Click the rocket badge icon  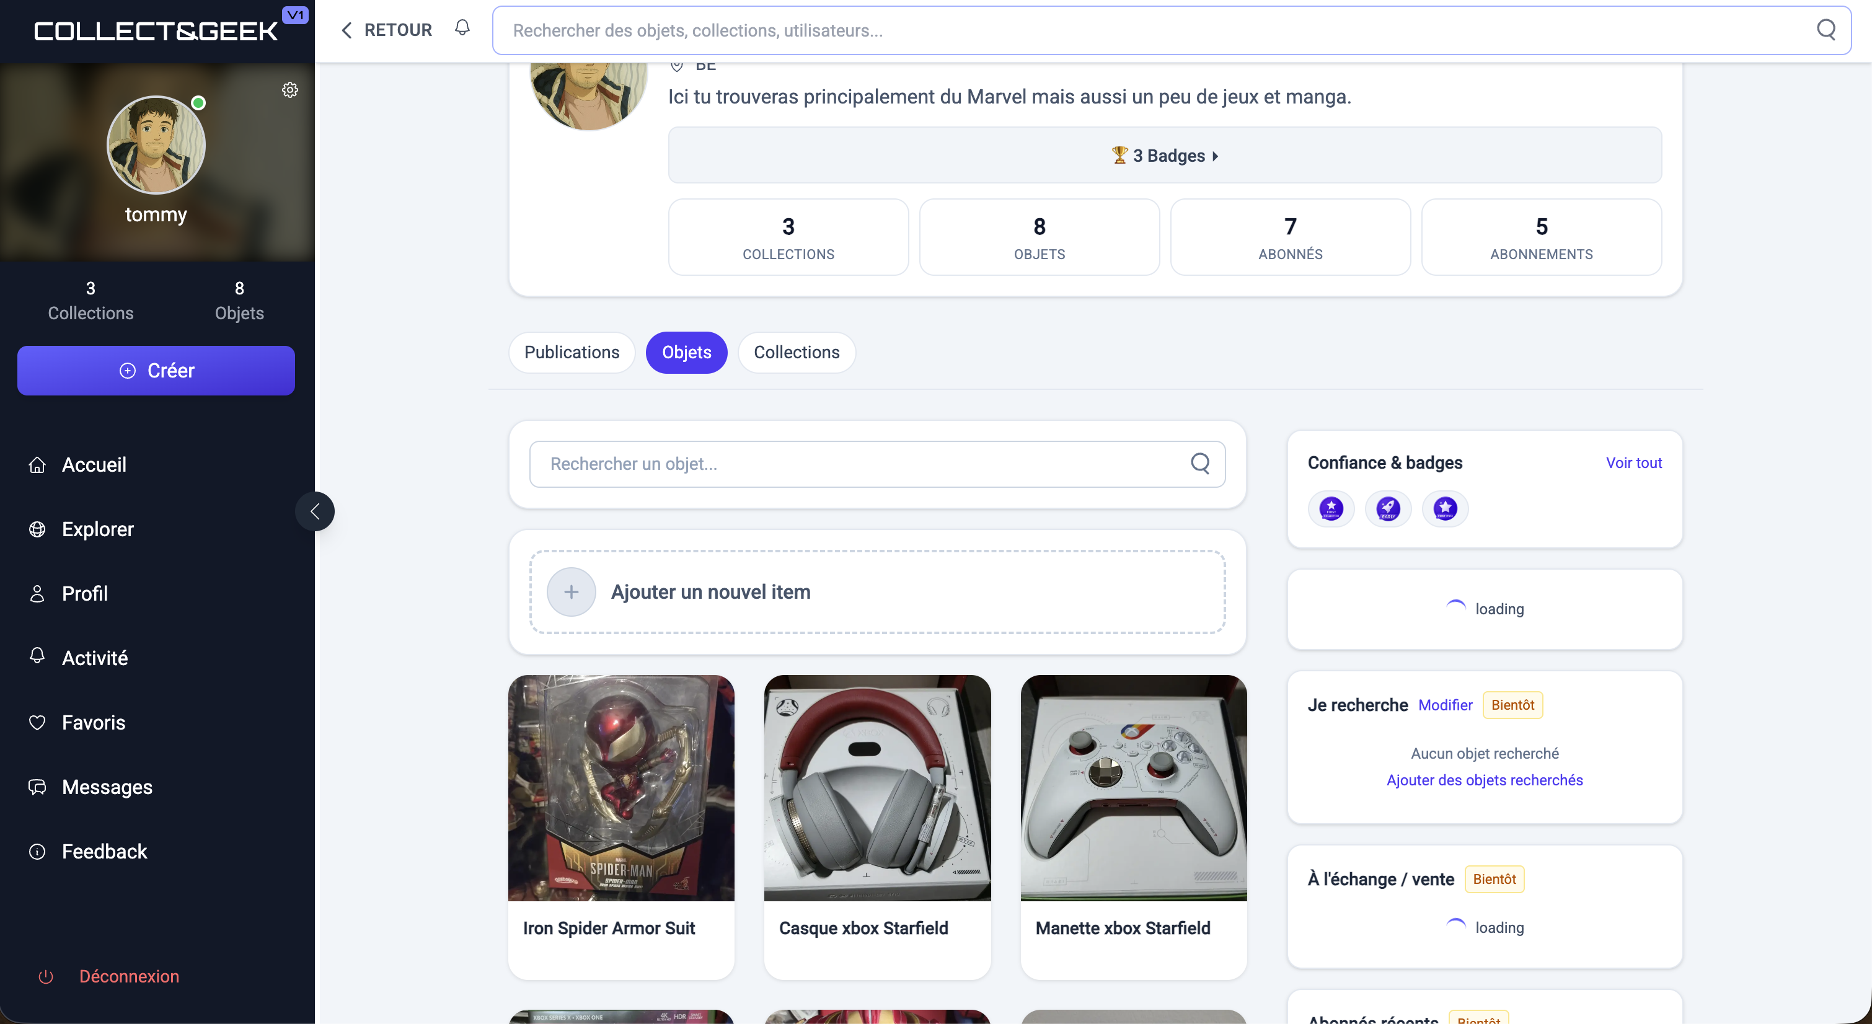click(1388, 508)
